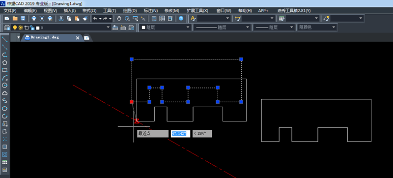The width and height of the screenshot is (393, 178).
Task: Open print preview
Action: coord(42,18)
